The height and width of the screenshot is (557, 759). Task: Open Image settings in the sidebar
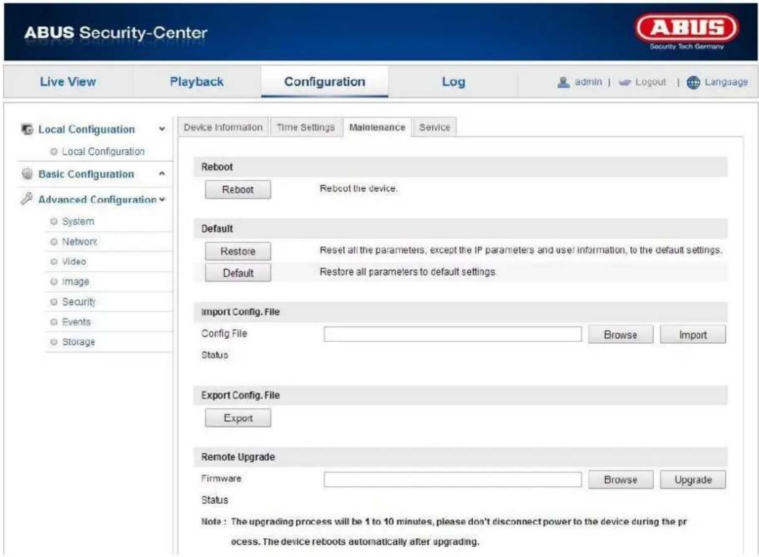pos(75,282)
